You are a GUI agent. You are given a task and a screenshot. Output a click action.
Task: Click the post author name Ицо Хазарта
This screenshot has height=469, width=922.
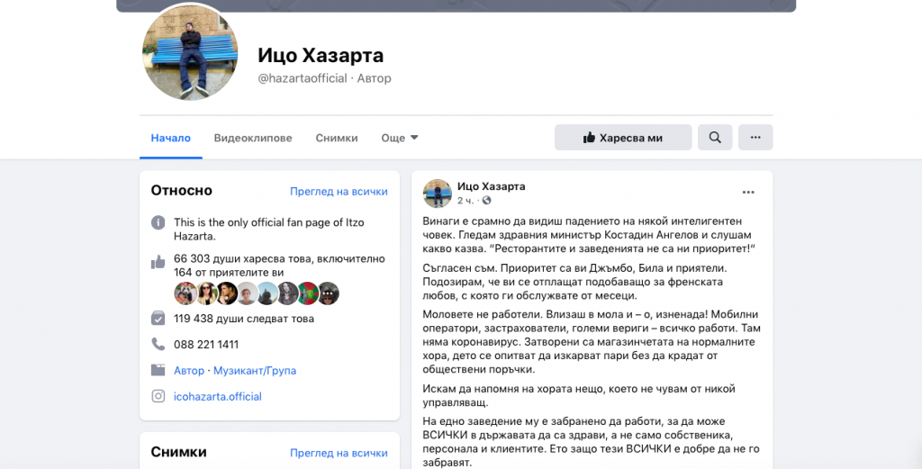coord(491,186)
